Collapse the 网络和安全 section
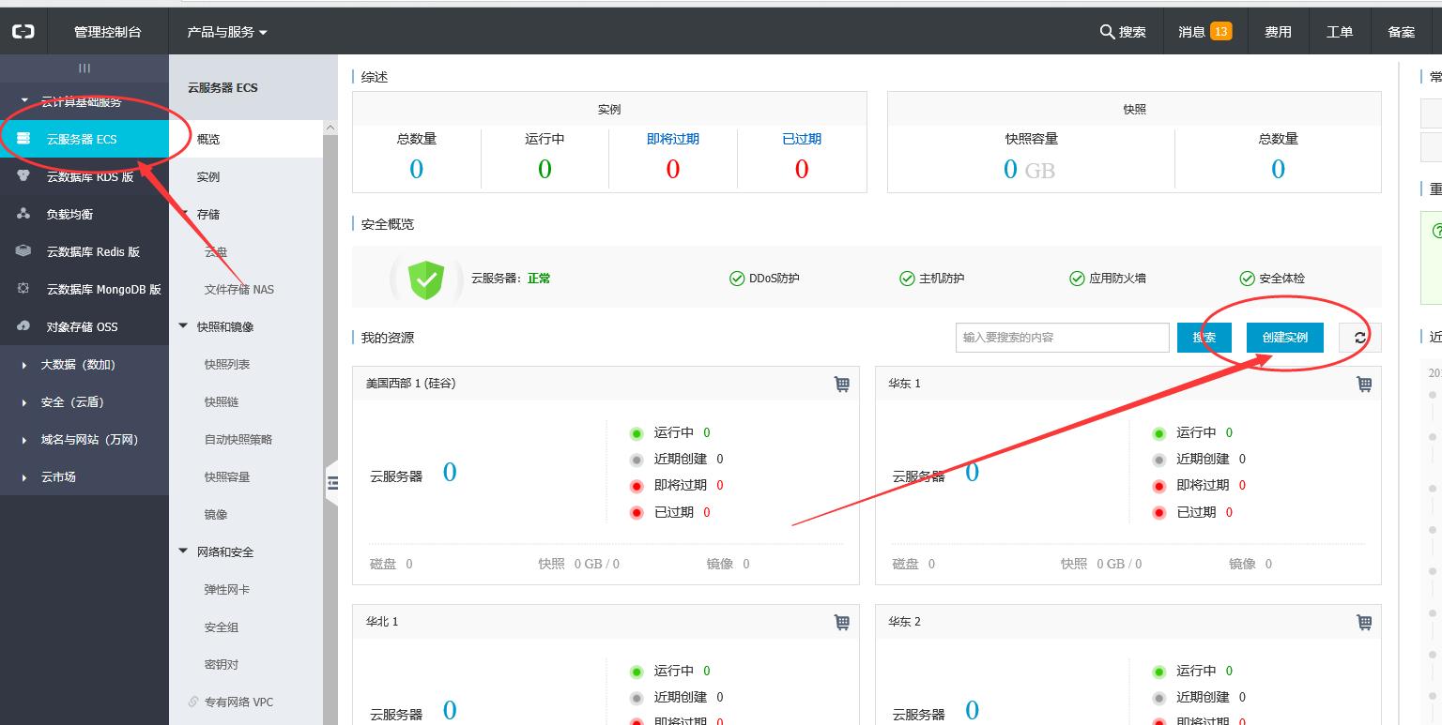 click(x=183, y=551)
